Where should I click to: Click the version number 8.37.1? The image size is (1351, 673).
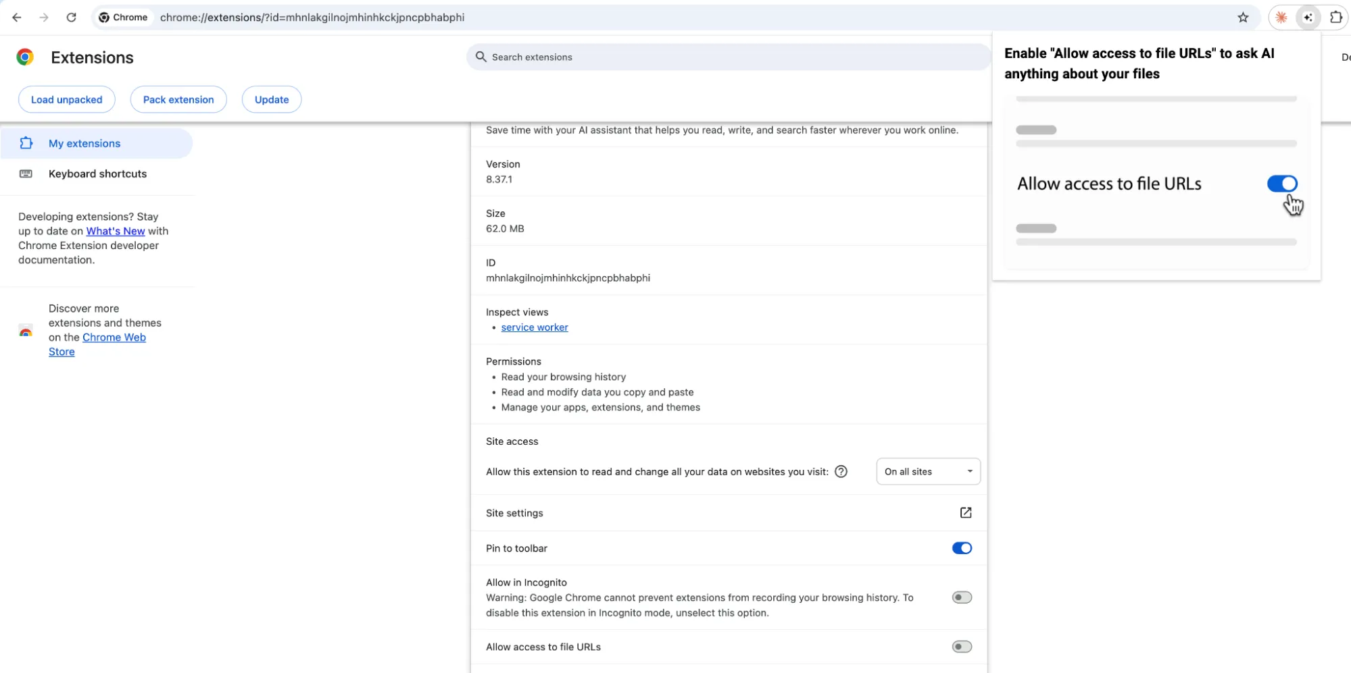(499, 180)
